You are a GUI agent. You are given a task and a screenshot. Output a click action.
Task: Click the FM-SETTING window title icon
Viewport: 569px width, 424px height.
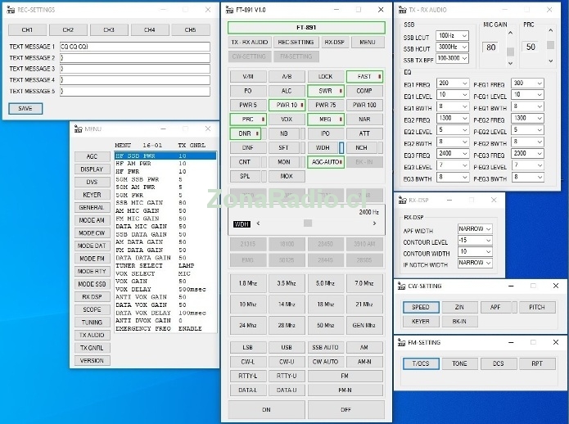coord(401,342)
